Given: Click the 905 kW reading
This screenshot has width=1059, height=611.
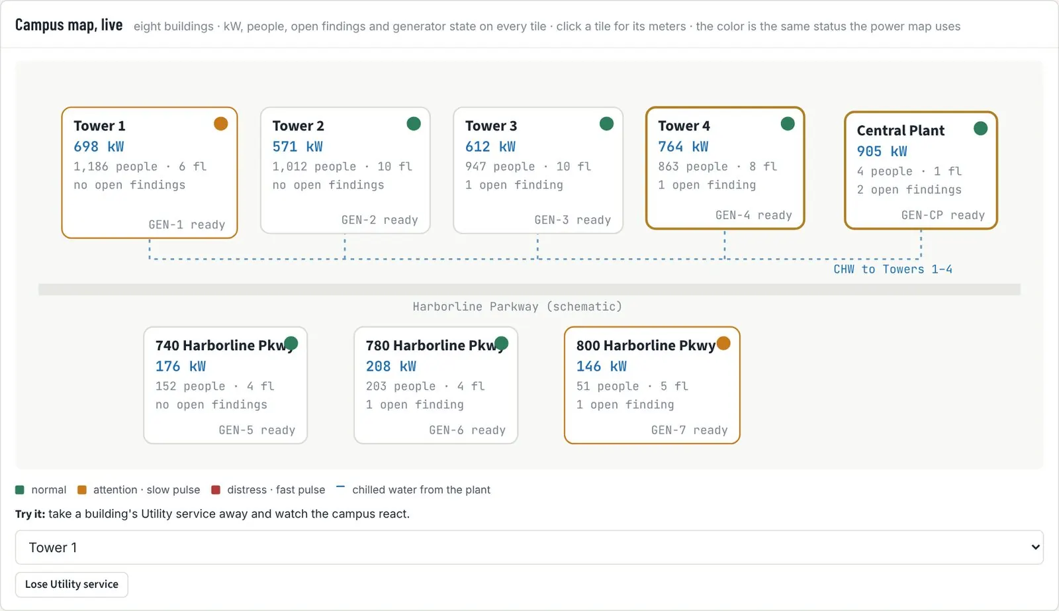Looking at the screenshot, I should coord(882,152).
